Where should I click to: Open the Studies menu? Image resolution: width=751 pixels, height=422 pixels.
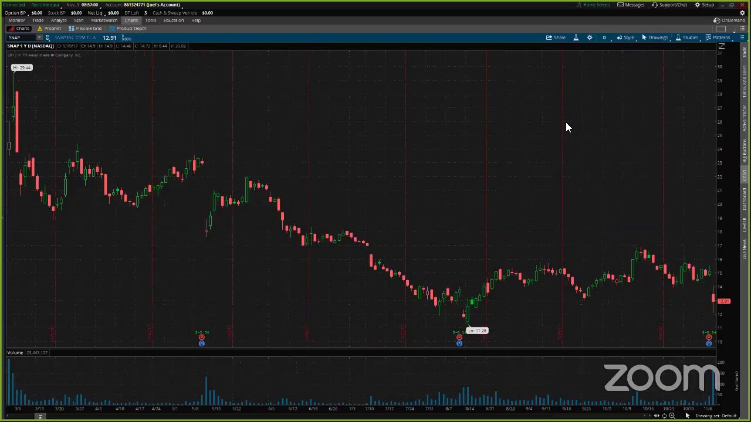tap(686, 38)
